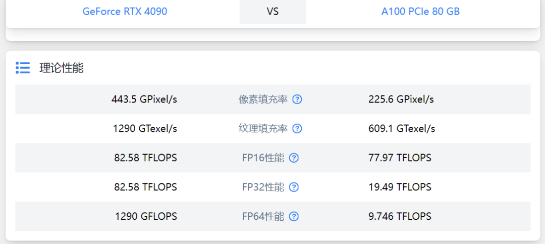Select the 609.1 GTexel/s value
Screen dimensions: 545x244
point(402,129)
